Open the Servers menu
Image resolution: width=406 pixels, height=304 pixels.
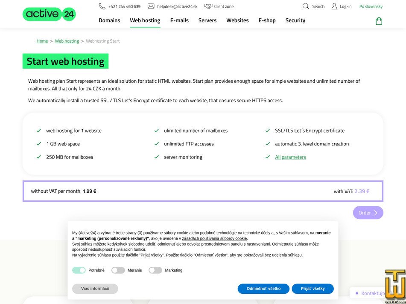[x=207, y=20]
